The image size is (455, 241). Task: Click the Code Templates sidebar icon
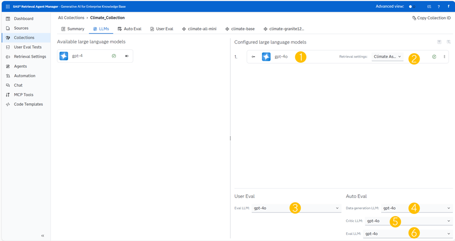pos(8,104)
